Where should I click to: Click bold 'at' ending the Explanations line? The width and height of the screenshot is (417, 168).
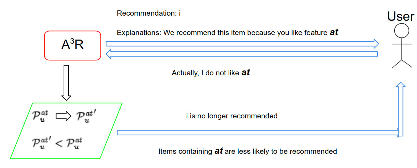(334, 33)
